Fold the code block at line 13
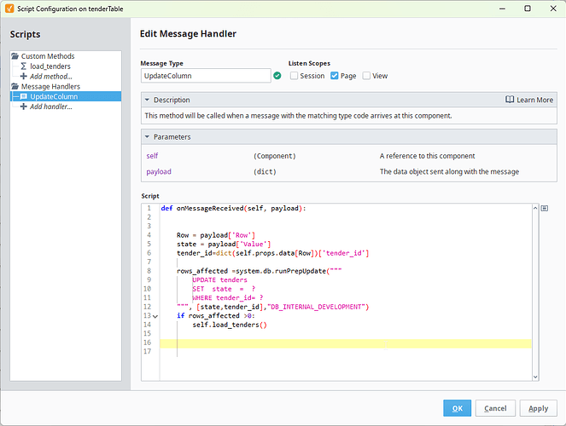Screen dimensions: 566x426 coord(155,316)
